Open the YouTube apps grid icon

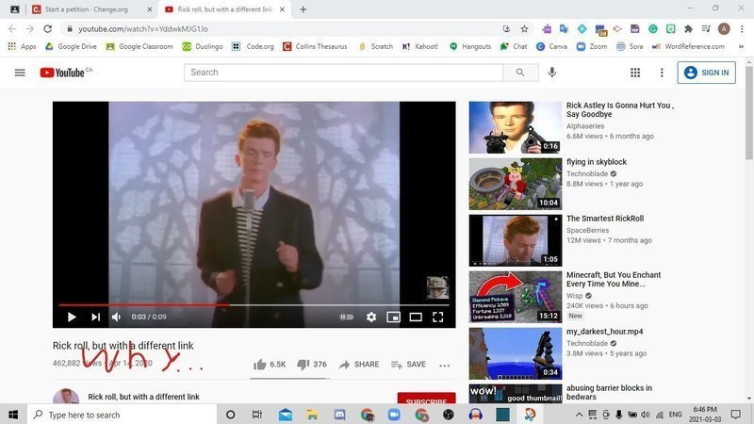coord(635,73)
